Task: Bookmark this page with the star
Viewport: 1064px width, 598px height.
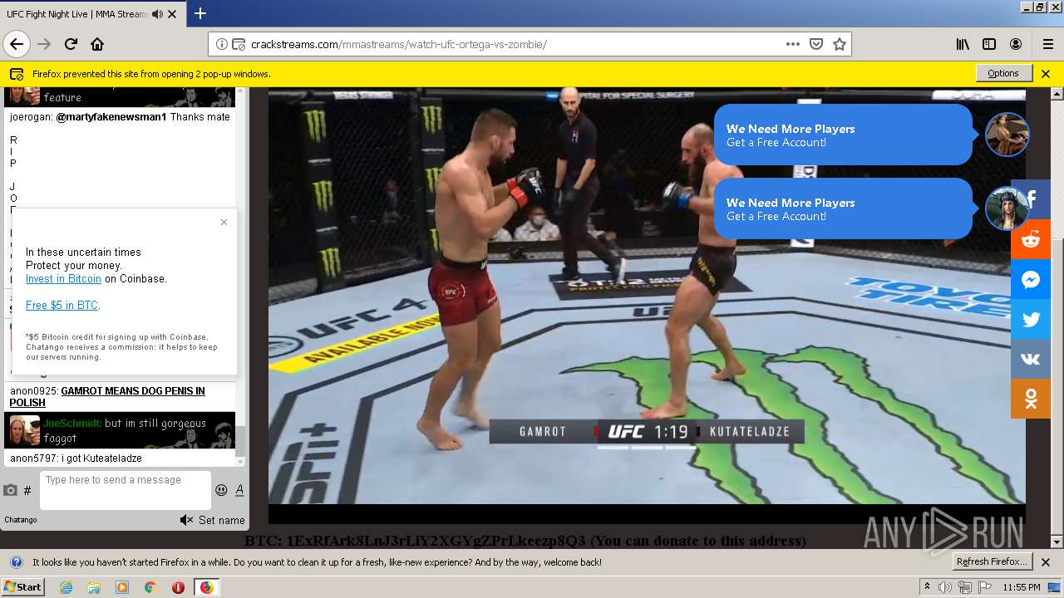Action: [x=840, y=44]
